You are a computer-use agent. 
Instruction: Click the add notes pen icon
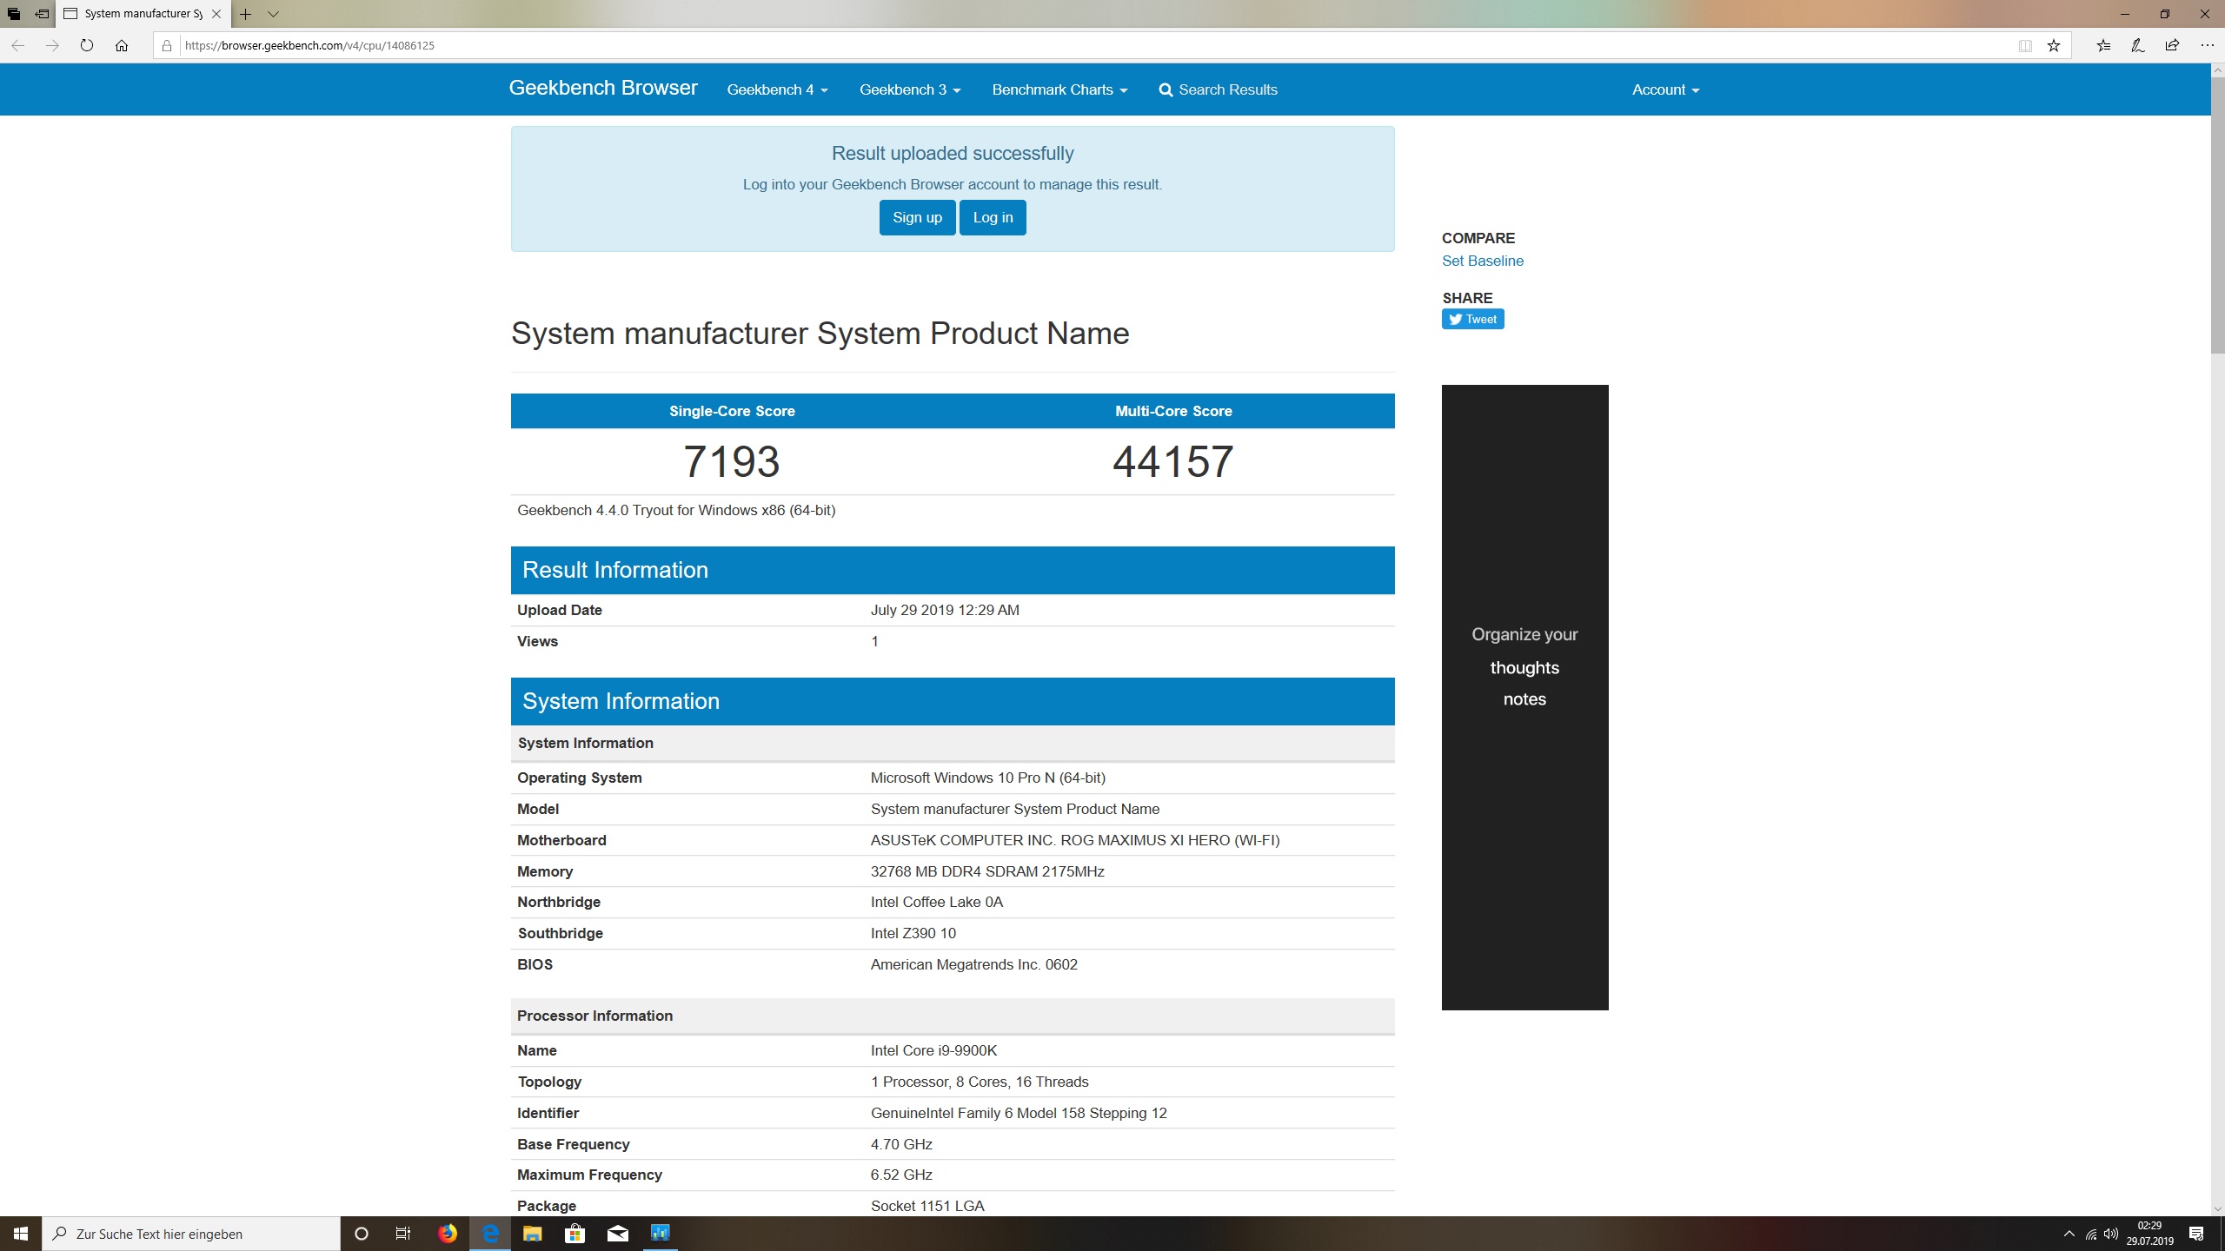[2138, 45]
